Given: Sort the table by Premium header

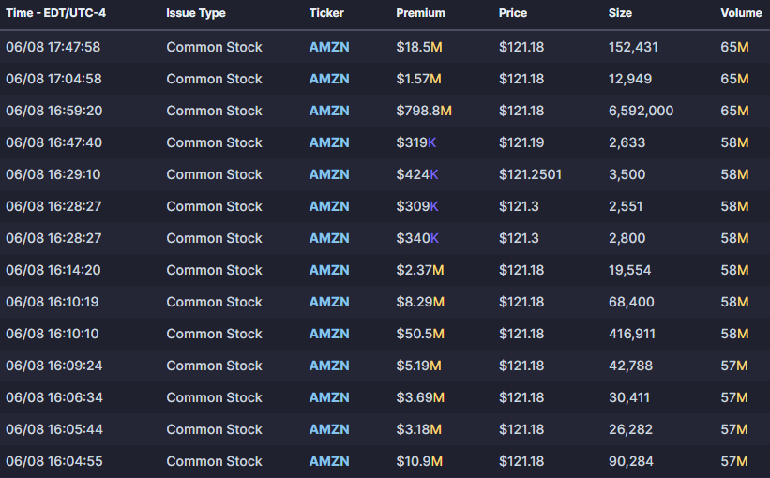Looking at the screenshot, I should click(420, 13).
